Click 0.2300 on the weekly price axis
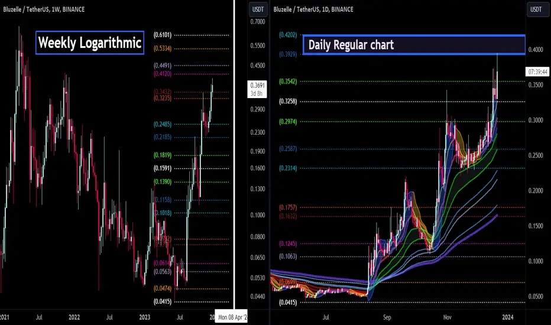Image resolution: width=551 pixels, height=325 pixels. coord(258,132)
